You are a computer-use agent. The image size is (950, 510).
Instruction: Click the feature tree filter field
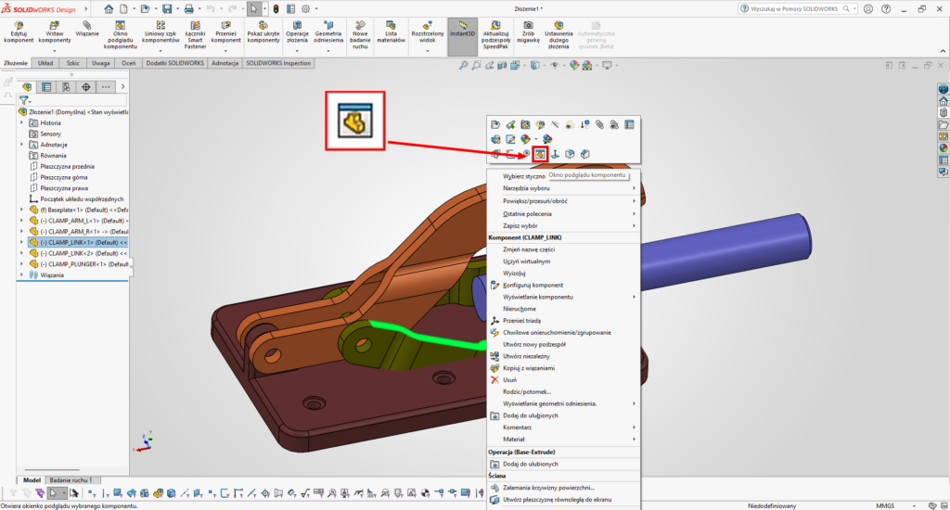point(72,100)
